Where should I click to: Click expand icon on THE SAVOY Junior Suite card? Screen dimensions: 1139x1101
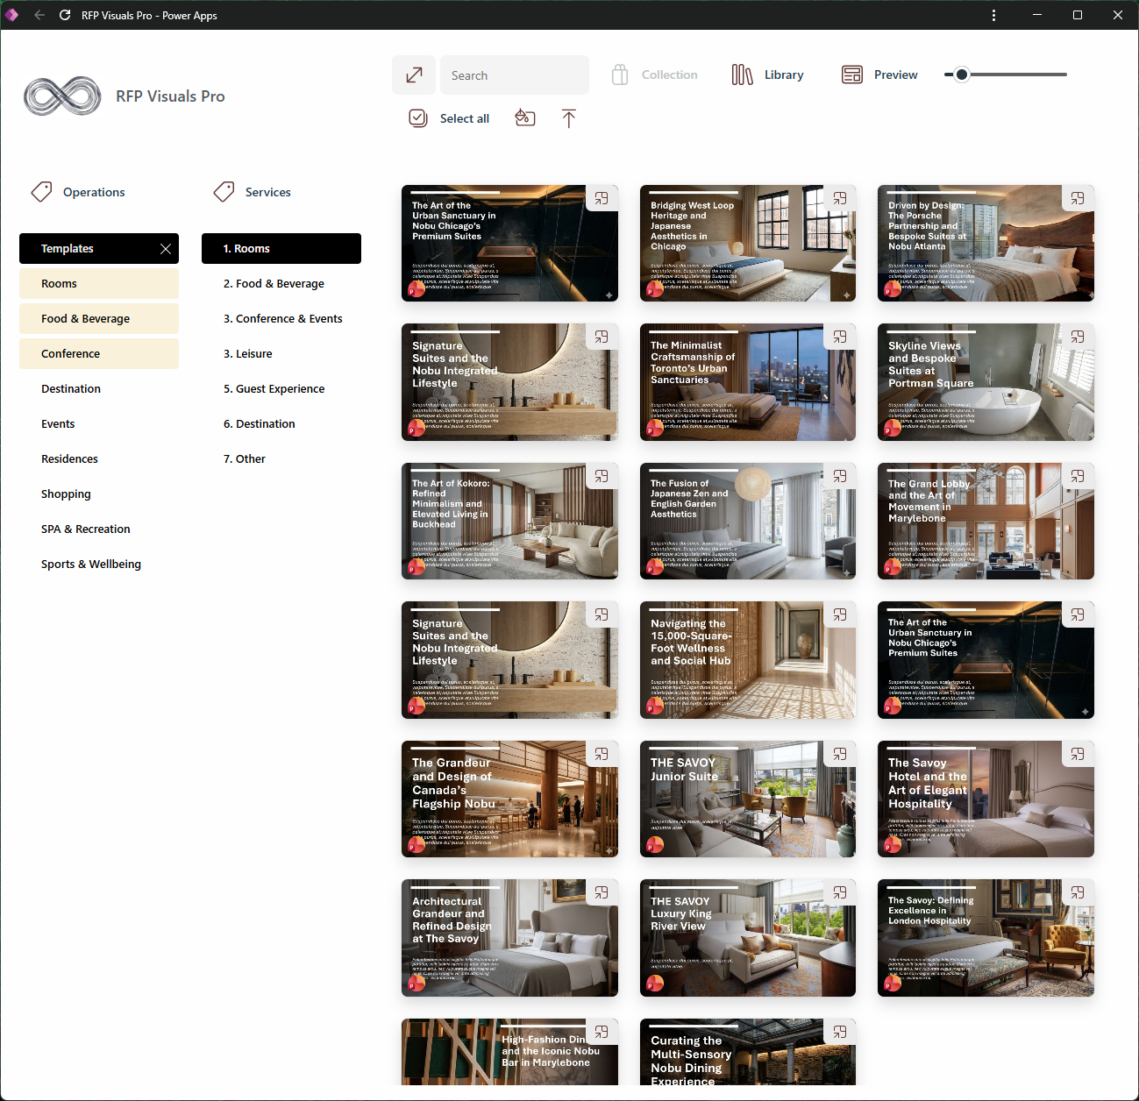(840, 754)
